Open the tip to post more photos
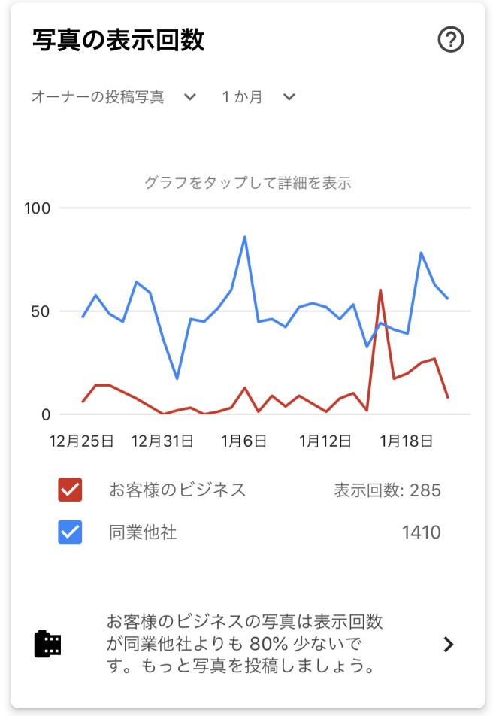Image resolution: width=496 pixels, height=716 pixels. point(245,644)
